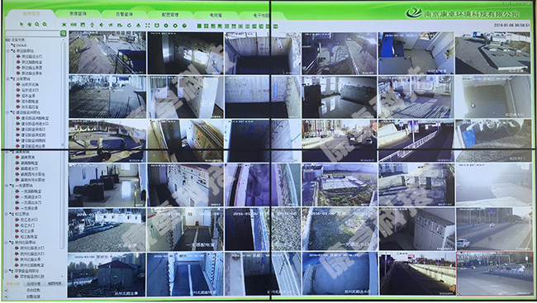
Task: Click the fullscreen expand arrows icon
Action: coord(148,26)
